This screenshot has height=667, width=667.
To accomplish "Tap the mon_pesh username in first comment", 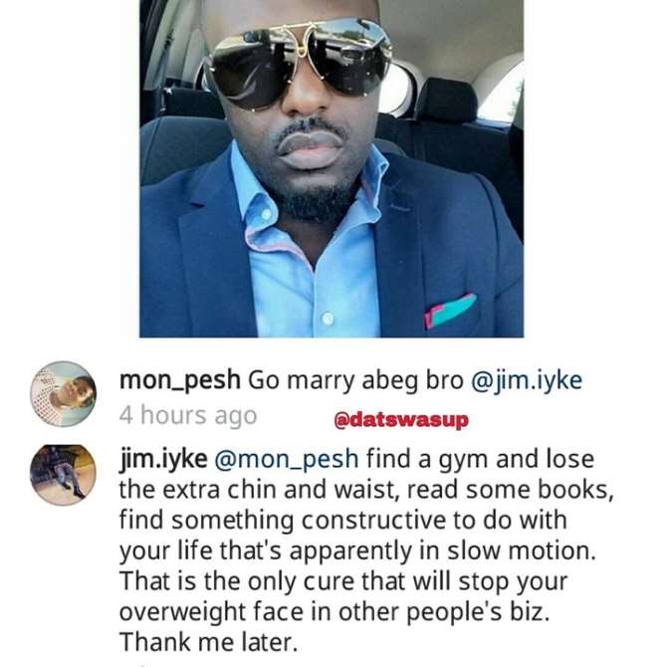I will coord(179,380).
